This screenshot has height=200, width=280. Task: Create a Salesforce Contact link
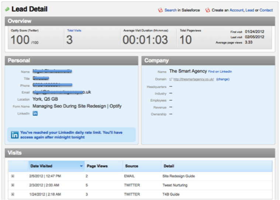pyautogui.click(x=266, y=10)
